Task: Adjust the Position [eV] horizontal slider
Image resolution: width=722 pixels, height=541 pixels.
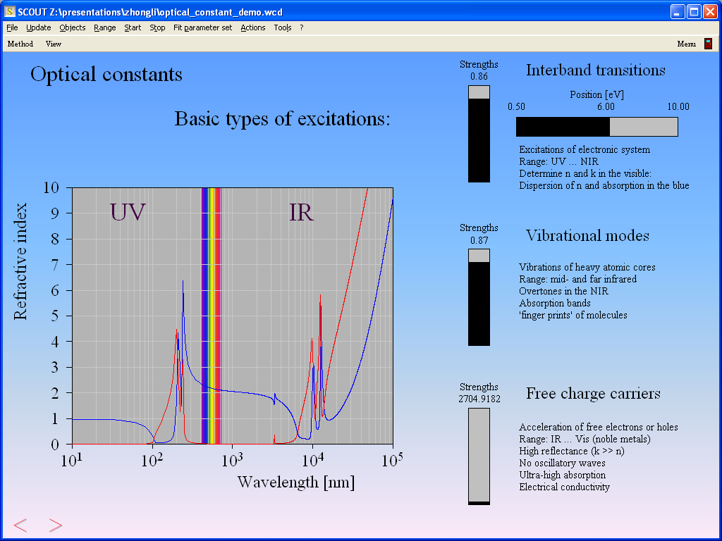Action: 596,127
